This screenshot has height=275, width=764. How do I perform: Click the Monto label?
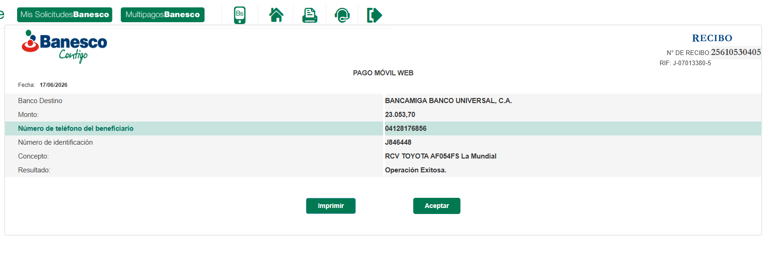pos(28,115)
